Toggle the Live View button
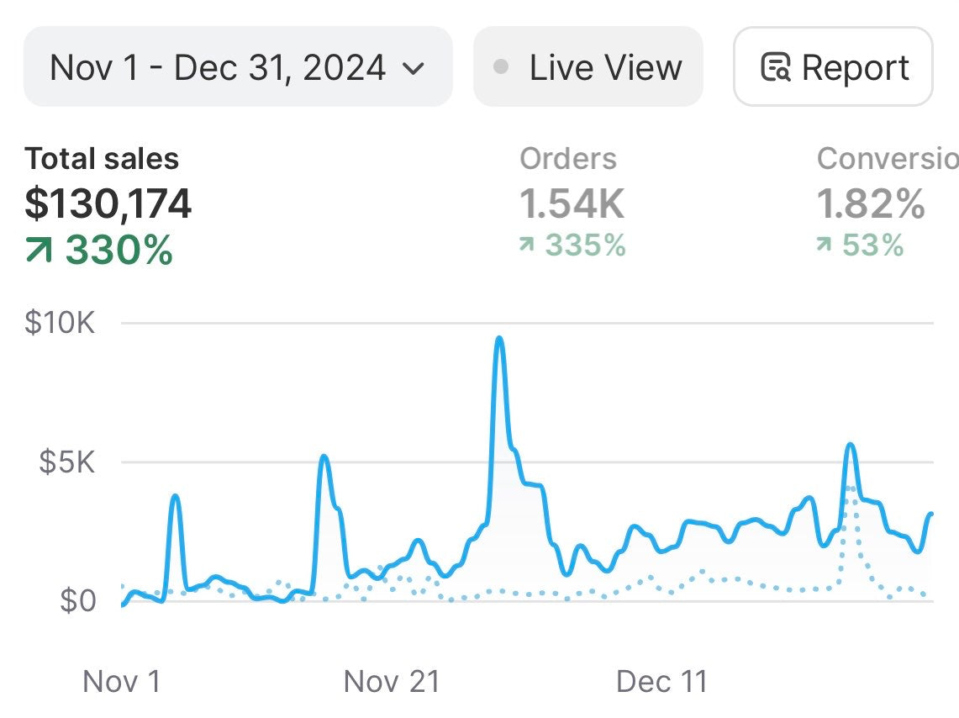The width and height of the screenshot is (959, 718). pos(588,67)
